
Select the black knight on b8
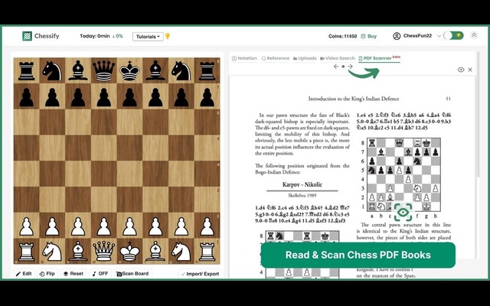(52, 70)
